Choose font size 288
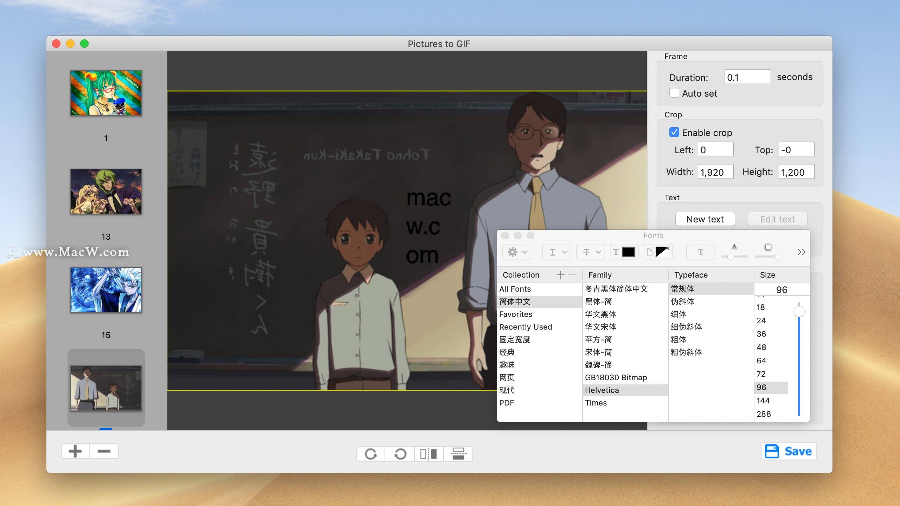This screenshot has width=900, height=506. [x=771, y=414]
